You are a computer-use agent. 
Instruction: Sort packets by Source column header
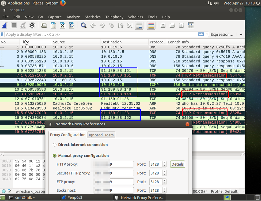click(76, 42)
